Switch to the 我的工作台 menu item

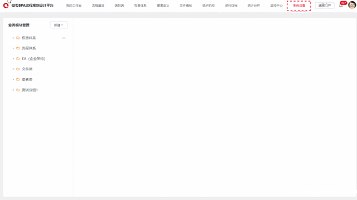[x=74, y=6]
